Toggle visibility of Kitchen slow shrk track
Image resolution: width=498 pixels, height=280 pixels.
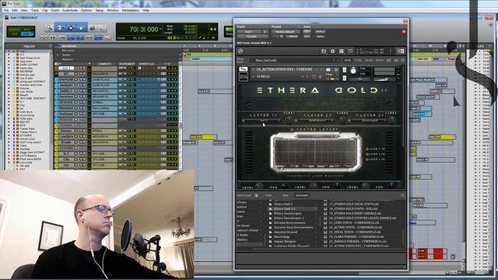pos(9,85)
